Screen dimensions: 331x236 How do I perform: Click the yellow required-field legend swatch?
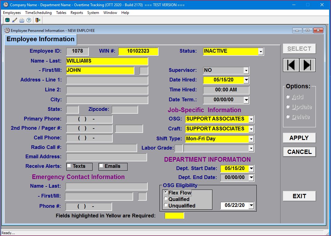174,216
